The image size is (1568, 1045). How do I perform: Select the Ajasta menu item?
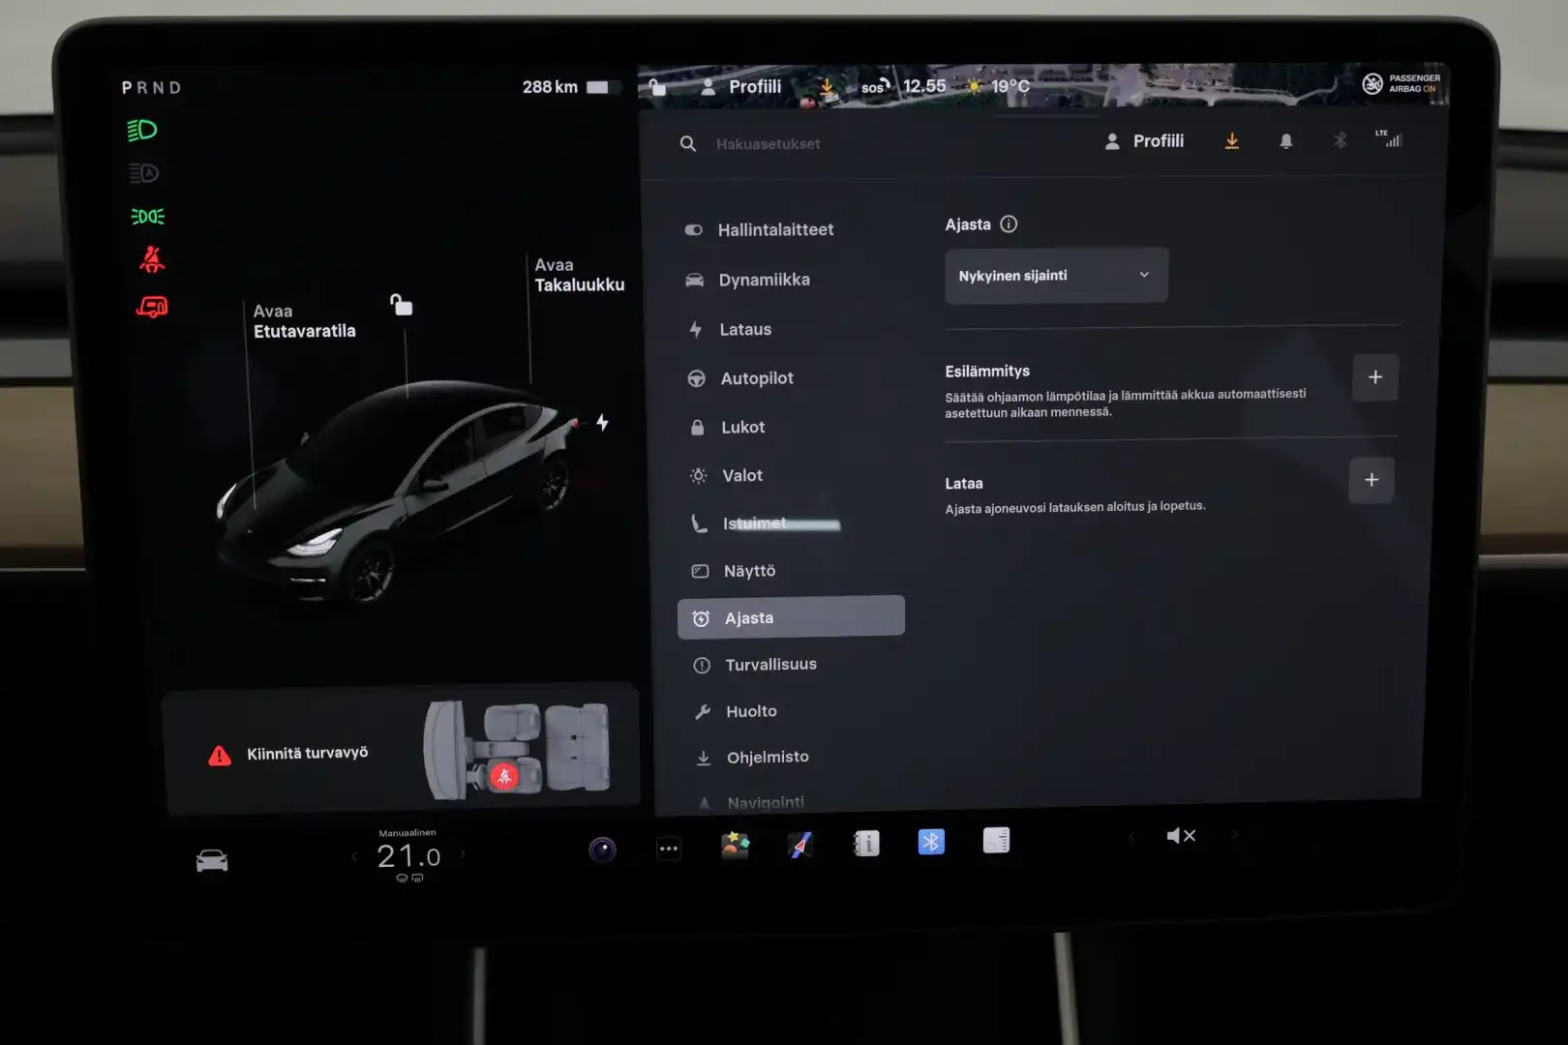791,617
